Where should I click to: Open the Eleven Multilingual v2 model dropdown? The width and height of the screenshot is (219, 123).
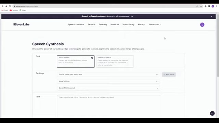coord(108,88)
